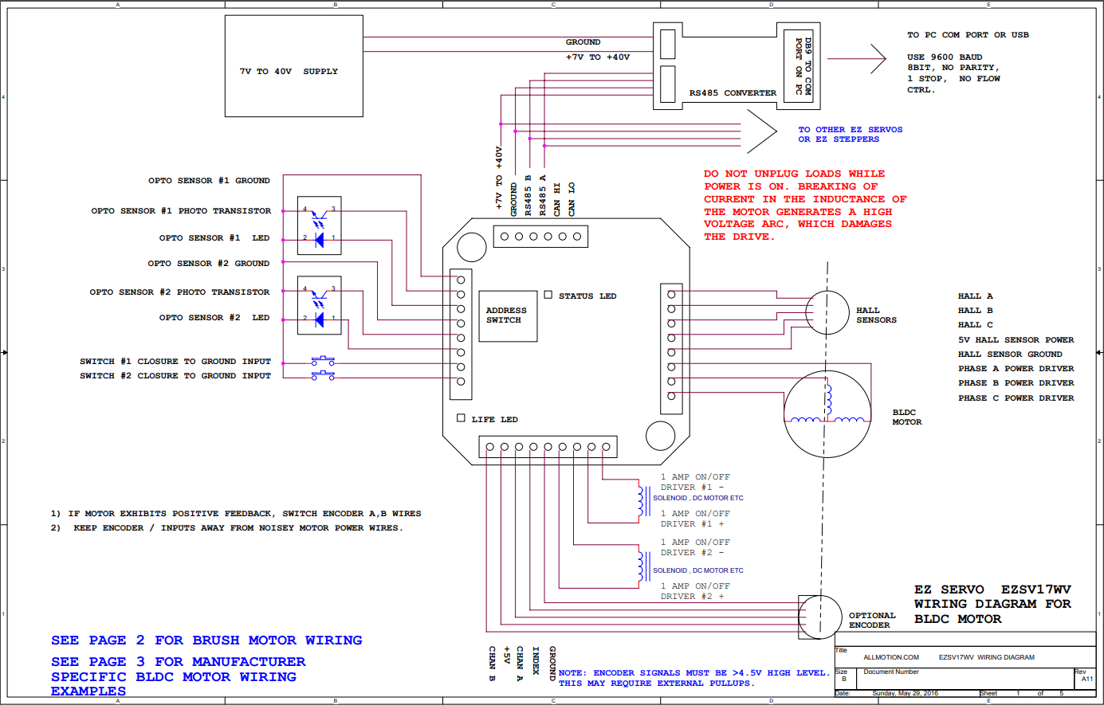1104x705 pixels.
Task: Click the LIFE LED square symbol
Action: pyautogui.click(x=461, y=417)
